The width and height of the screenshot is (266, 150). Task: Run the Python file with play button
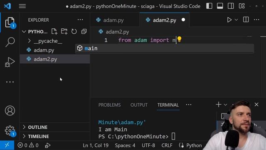(x=229, y=20)
